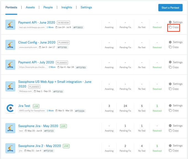The width and height of the screenshot is (188, 159).
Task: Click the test.api.mobileapp.qa.com asset tag
Action: (x=32, y=27)
